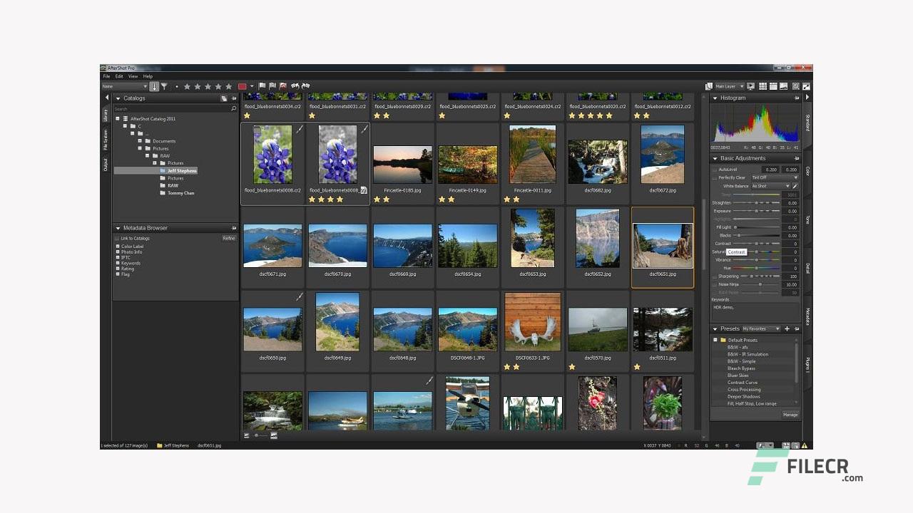Image resolution: width=913 pixels, height=513 pixels.
Task: Pick white balance with eyedropper icon
Action: pyautogui.click(x=795, y=186)
